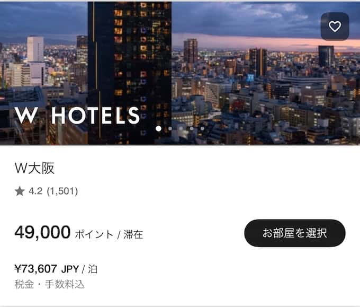Click the pink sunset sky in the photo
360x307 pixels.
coord(275,43)
